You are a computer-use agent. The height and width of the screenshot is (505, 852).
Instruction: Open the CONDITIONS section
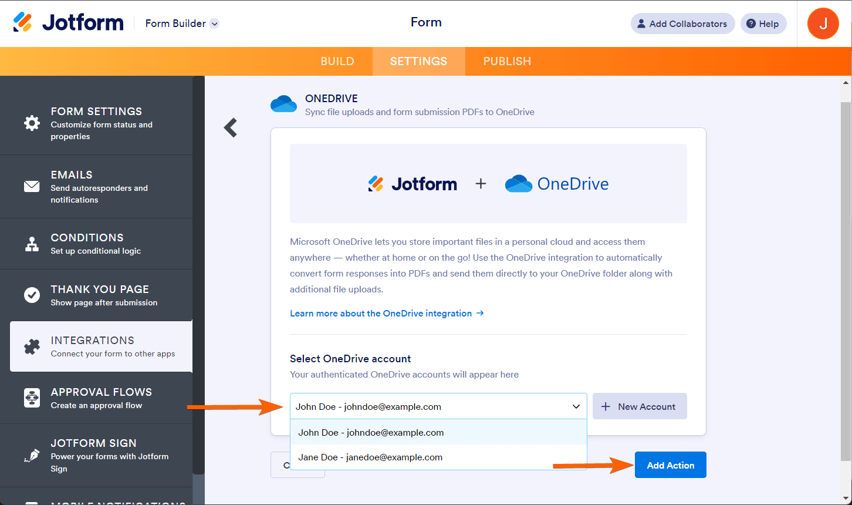pyautogui.click(x=96, y=244)
